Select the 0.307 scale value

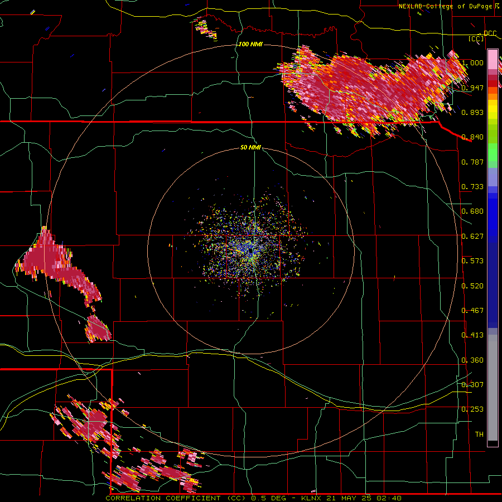point(472,385)
